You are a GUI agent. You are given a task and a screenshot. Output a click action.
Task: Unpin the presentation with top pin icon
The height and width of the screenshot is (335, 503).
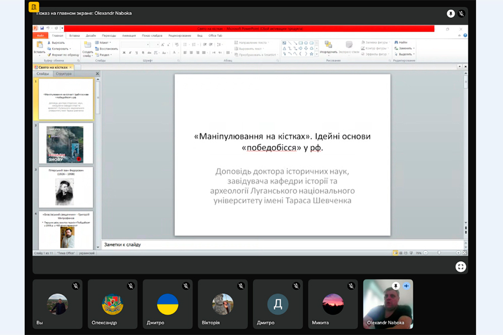tap(450, 13)
